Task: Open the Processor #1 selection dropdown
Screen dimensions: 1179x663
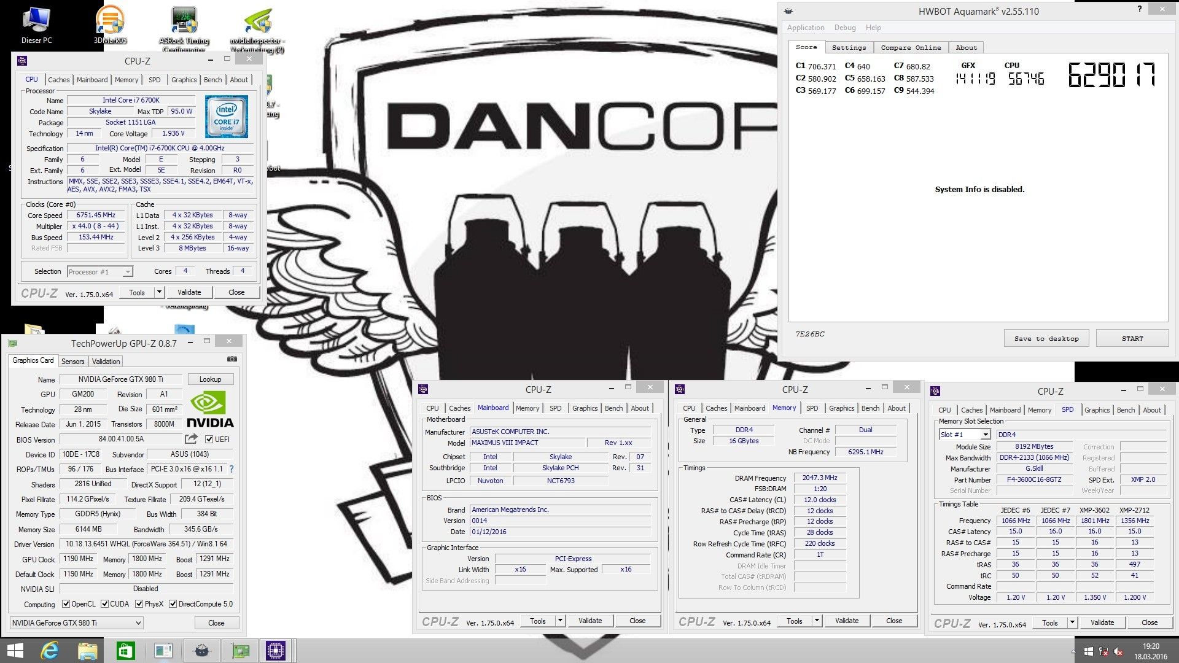Action: [x=100, y=271]
